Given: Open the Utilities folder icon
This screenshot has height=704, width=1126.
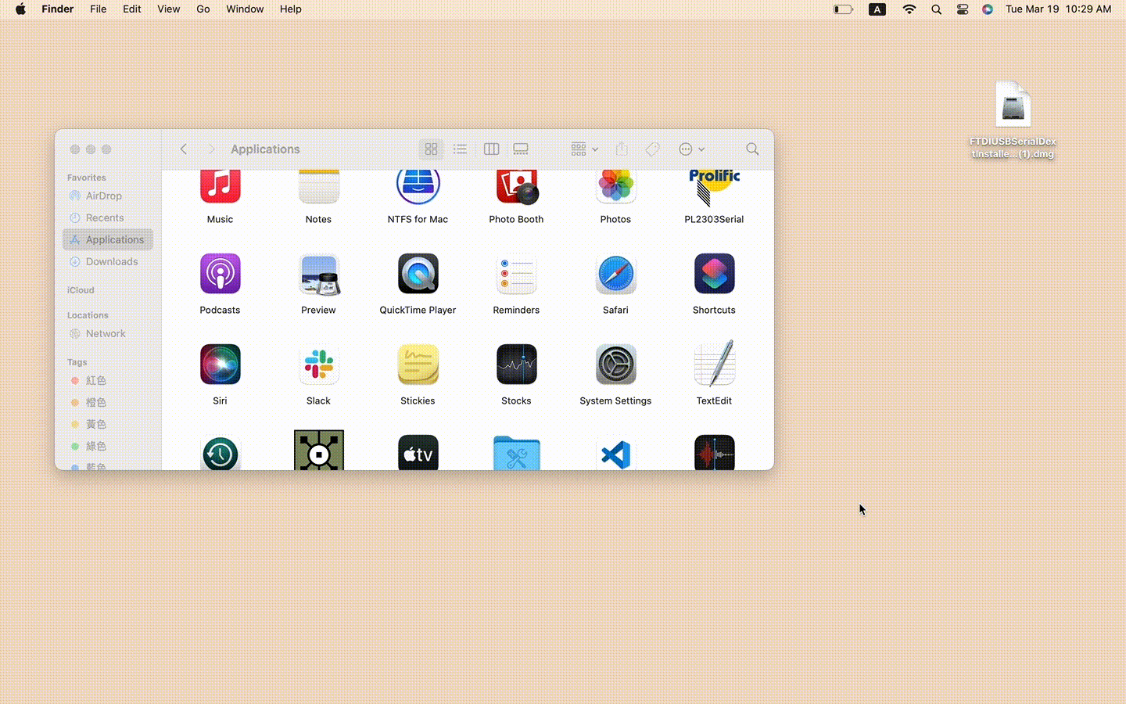Looking at the screenshot, I should (x=516, y=453).
